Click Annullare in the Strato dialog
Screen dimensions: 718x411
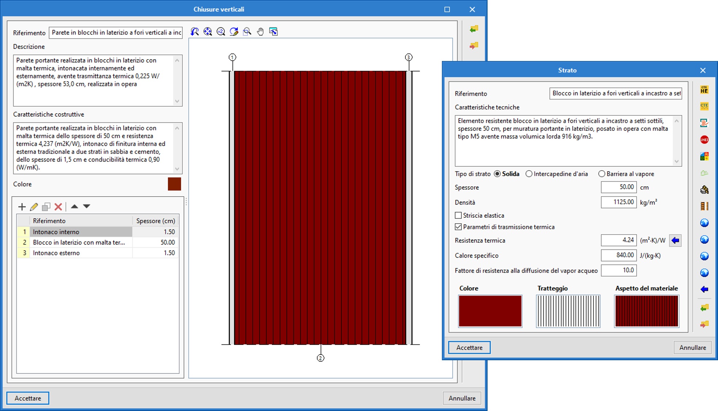tap(692, 347)
